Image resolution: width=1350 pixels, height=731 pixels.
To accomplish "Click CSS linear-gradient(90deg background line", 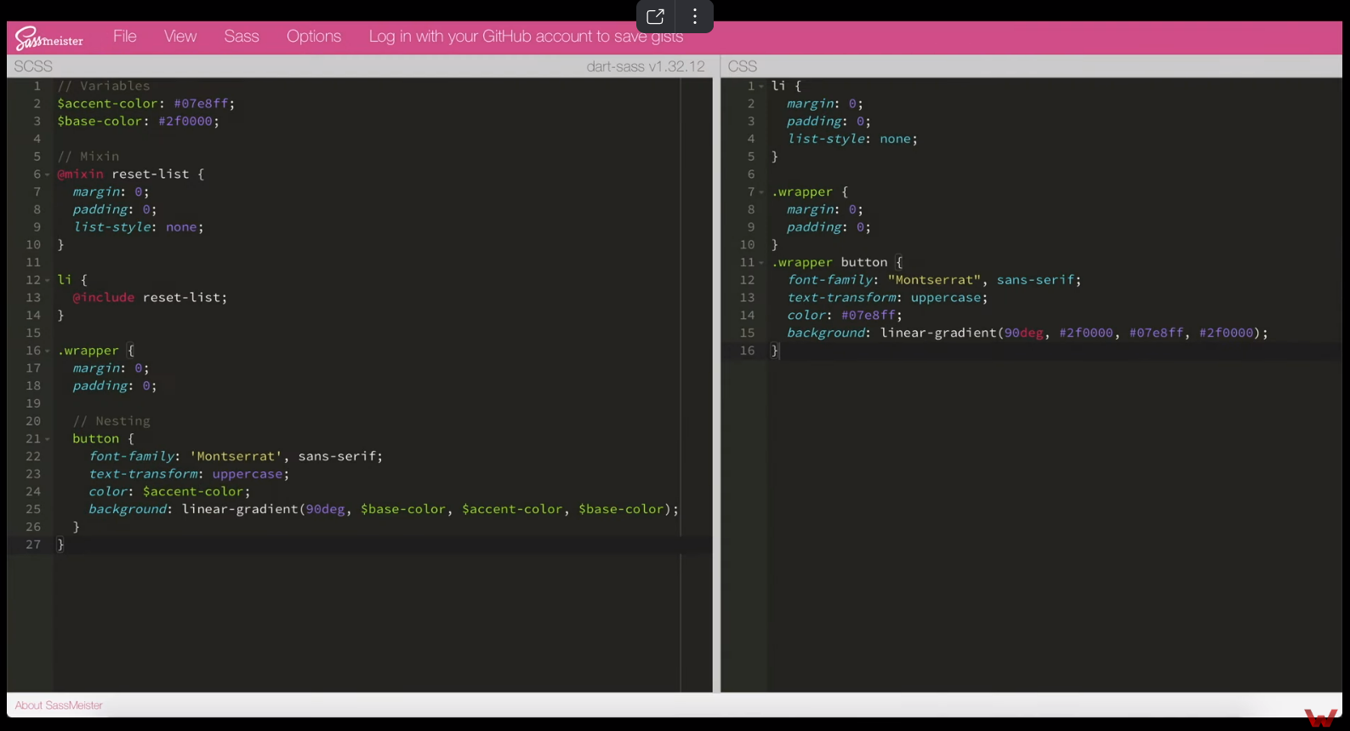I will [1028, 334].
